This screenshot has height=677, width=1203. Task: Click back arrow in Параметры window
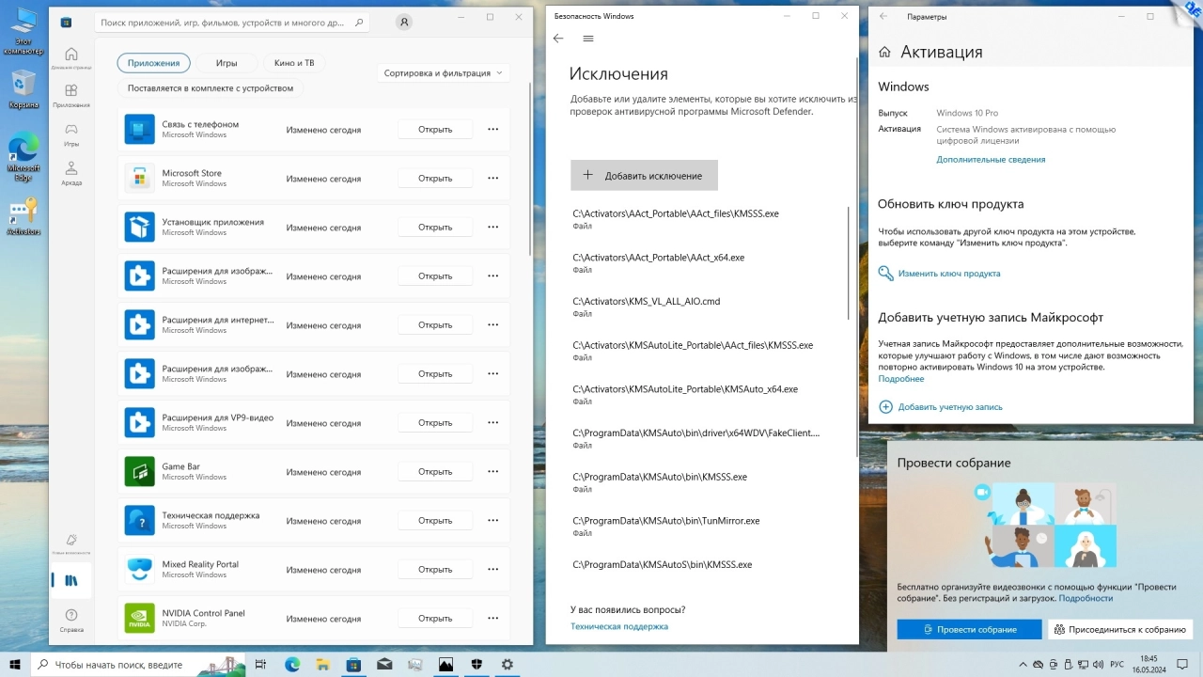883,16
